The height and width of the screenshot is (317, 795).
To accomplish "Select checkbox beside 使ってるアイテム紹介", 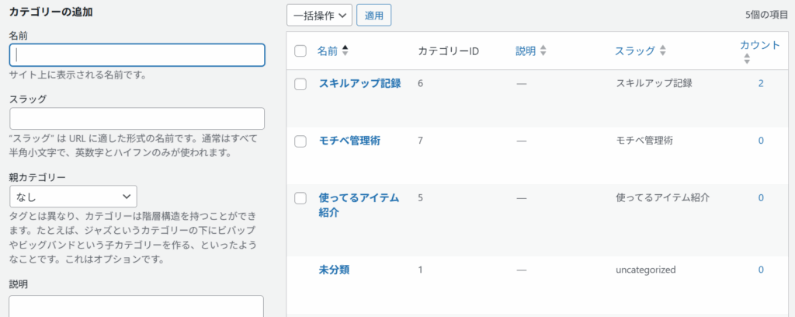I will tap(300, 198).
